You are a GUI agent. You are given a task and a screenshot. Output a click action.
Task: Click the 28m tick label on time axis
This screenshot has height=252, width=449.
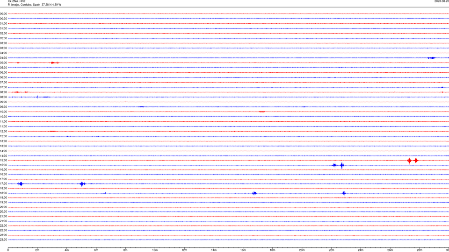pyautogui.click(x=420, y=250)
